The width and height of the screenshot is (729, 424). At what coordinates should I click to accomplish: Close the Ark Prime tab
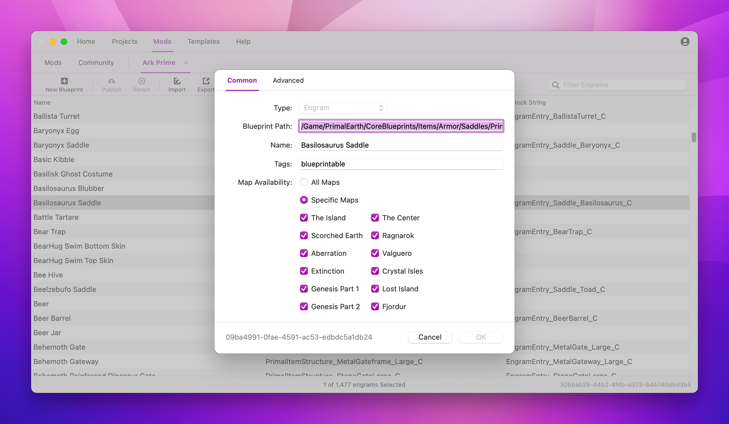point(186,63)
